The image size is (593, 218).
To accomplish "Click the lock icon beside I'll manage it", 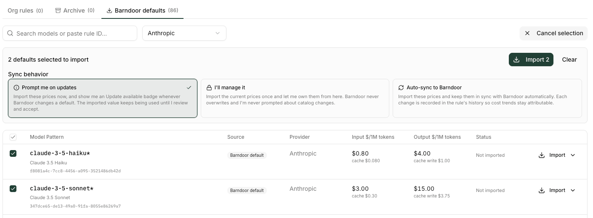I will tap(209, 88).
